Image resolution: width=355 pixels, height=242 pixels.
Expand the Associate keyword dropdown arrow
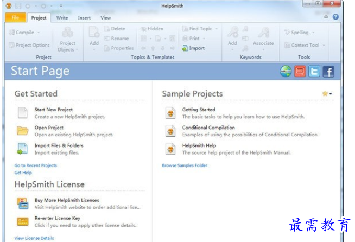click(x=263, y=49)
